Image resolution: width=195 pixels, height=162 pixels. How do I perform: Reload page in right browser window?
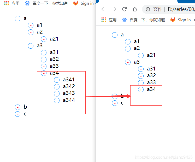click(124, 9)
